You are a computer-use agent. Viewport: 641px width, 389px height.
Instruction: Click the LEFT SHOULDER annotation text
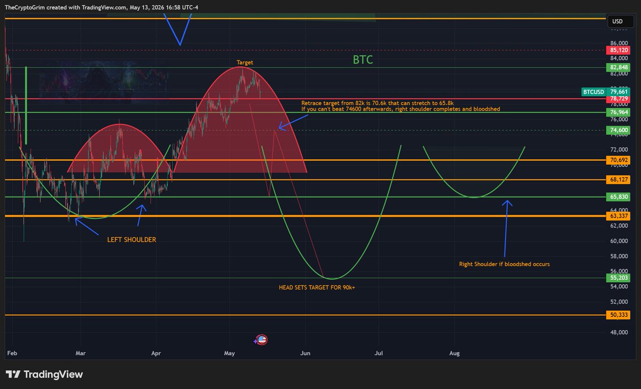point(131,240)
